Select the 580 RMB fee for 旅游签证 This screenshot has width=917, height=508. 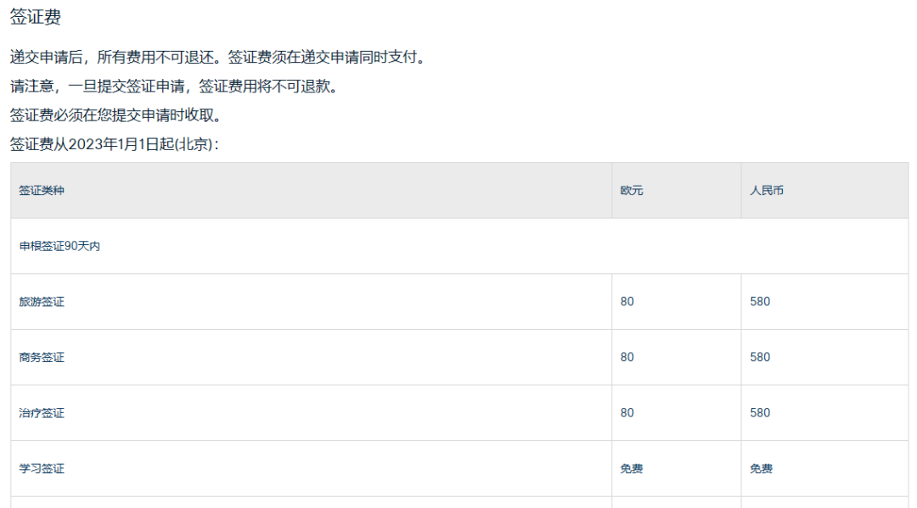[x=760, y=301]
